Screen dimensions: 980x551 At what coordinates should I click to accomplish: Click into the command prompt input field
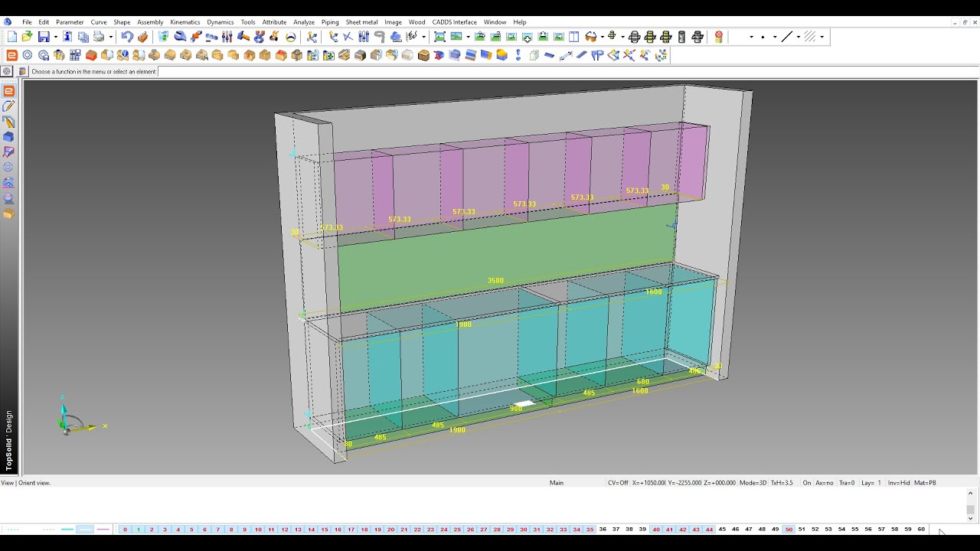[567, 71]
